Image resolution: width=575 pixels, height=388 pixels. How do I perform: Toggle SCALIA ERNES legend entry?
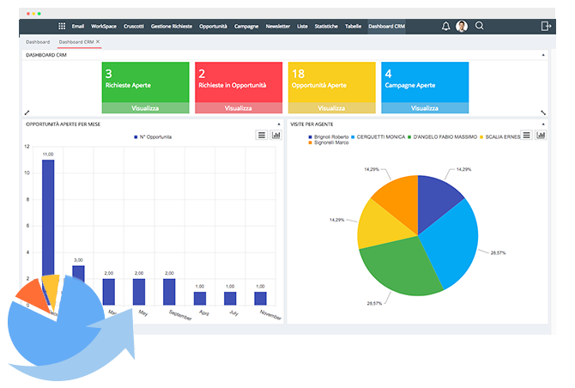499,136
